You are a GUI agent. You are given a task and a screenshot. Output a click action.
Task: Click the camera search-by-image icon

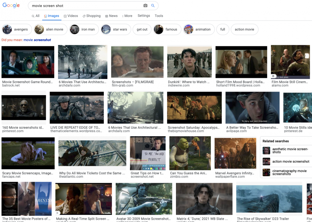tap(145, 6)
